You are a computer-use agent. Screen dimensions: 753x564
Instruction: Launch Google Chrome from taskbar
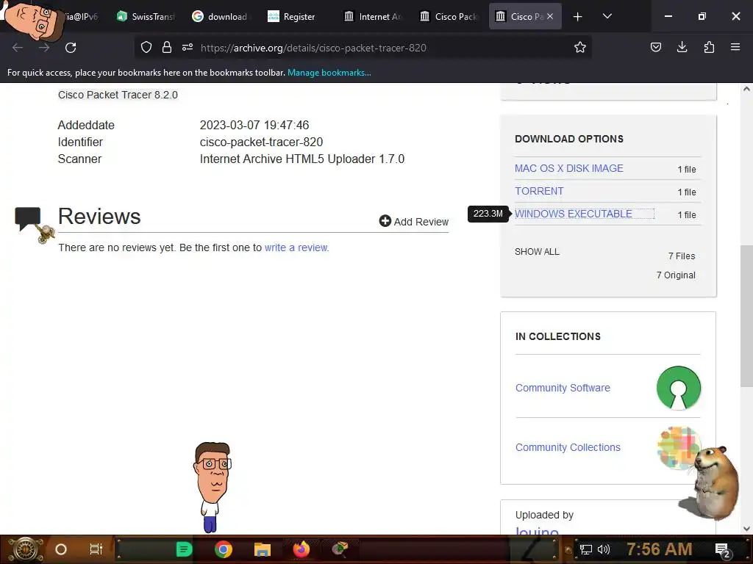point(224,549)
